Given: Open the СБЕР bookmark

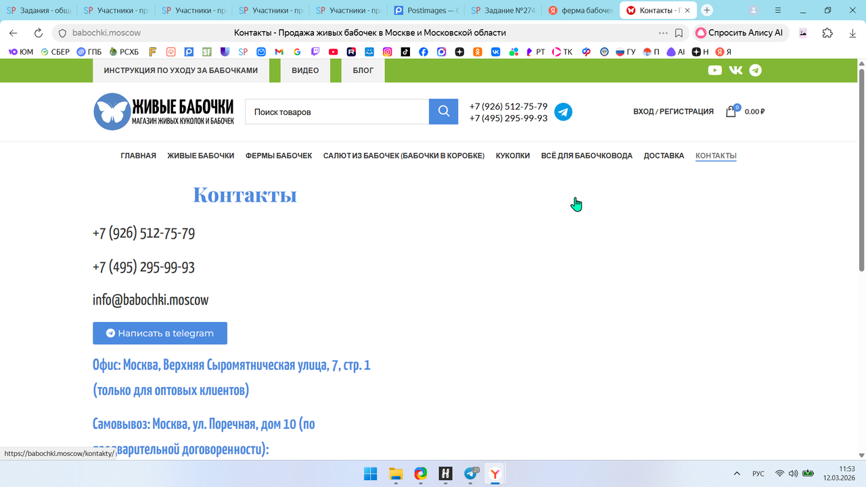Looking at the screenshot, I should (x=55, y=51).
